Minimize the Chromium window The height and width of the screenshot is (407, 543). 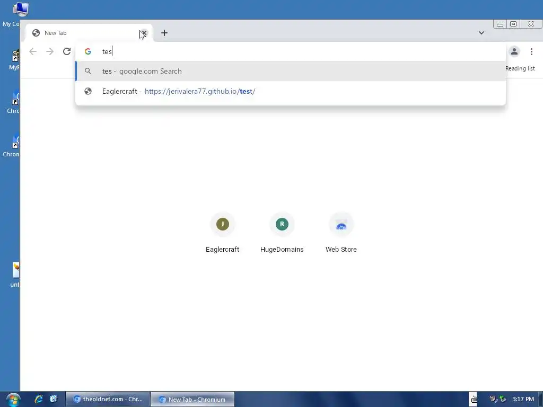pos(500,24)
